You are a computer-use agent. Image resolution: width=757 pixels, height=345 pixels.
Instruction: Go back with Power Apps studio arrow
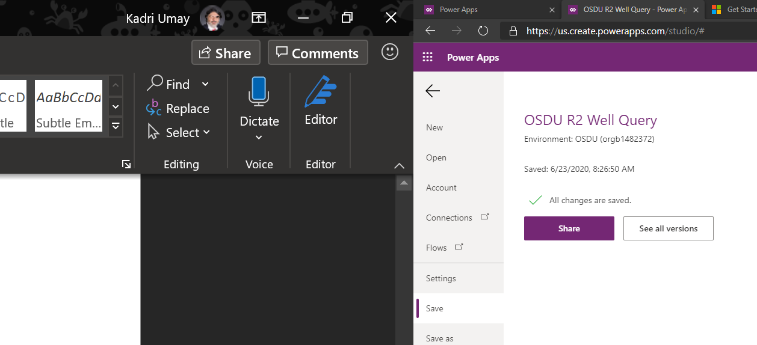coord(433,91)
